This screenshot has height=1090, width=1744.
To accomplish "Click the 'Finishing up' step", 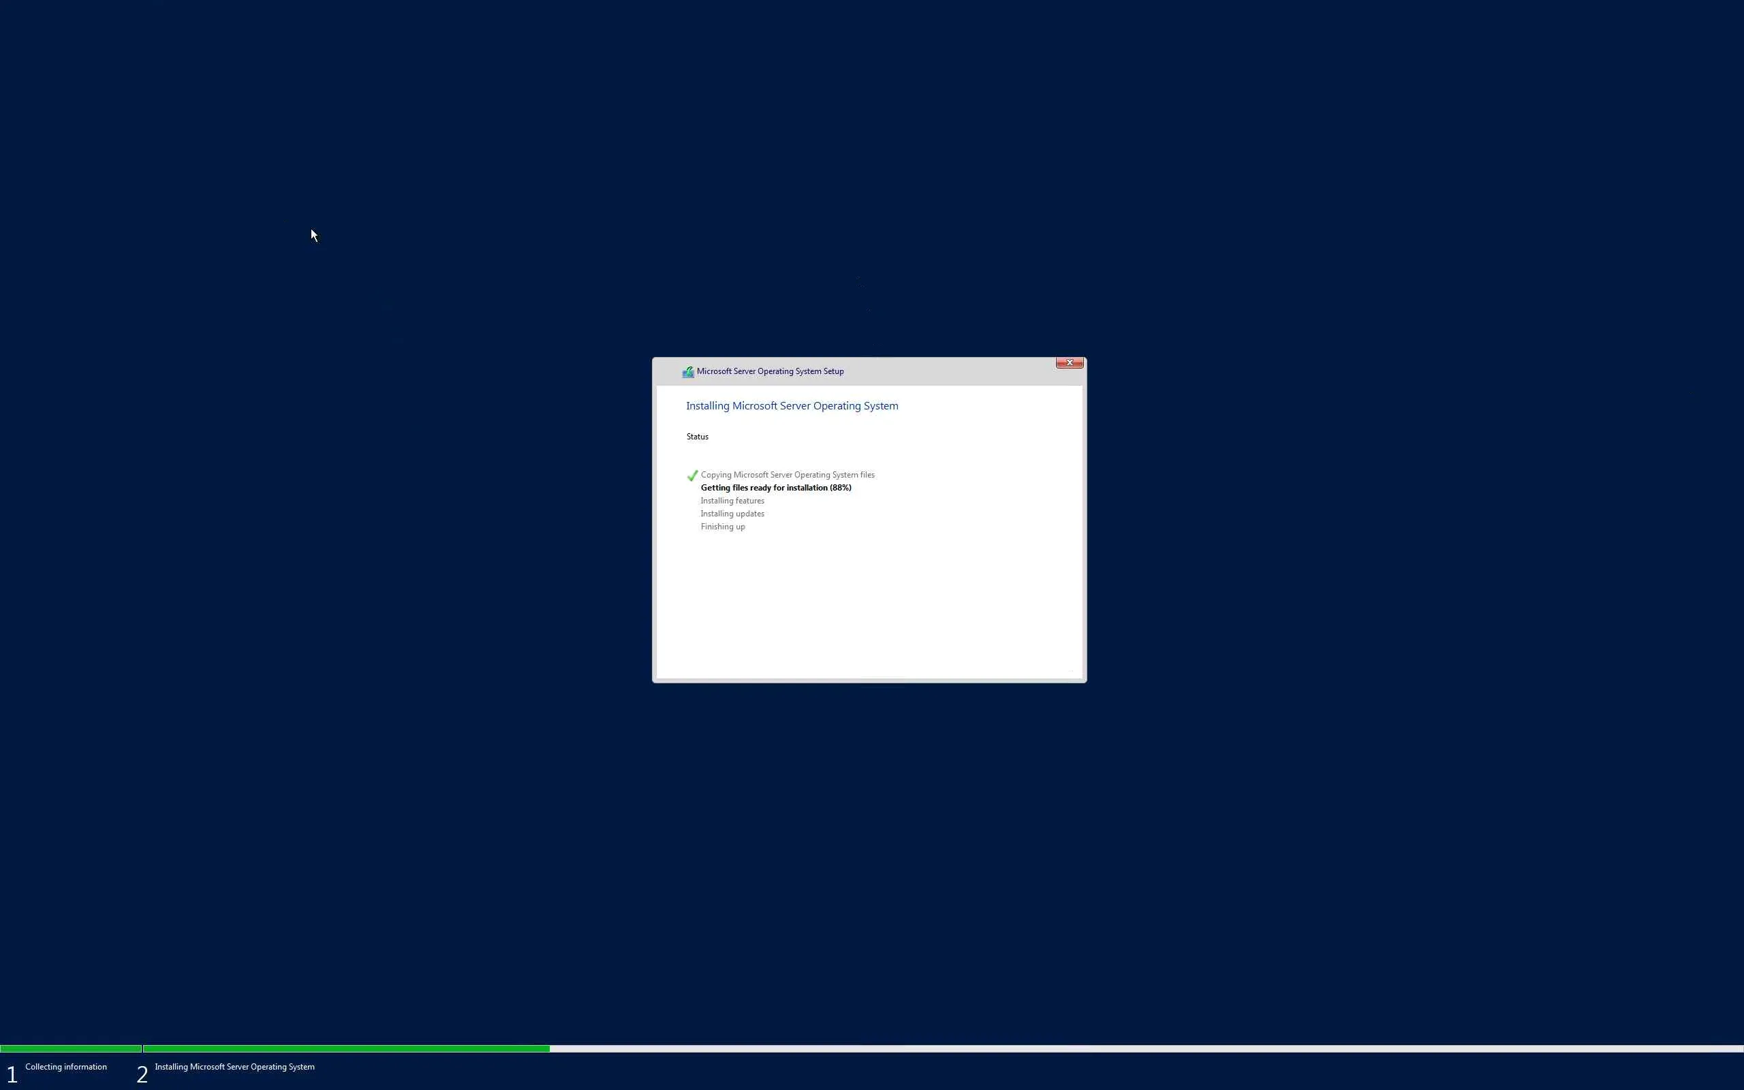I will (723, 527).
